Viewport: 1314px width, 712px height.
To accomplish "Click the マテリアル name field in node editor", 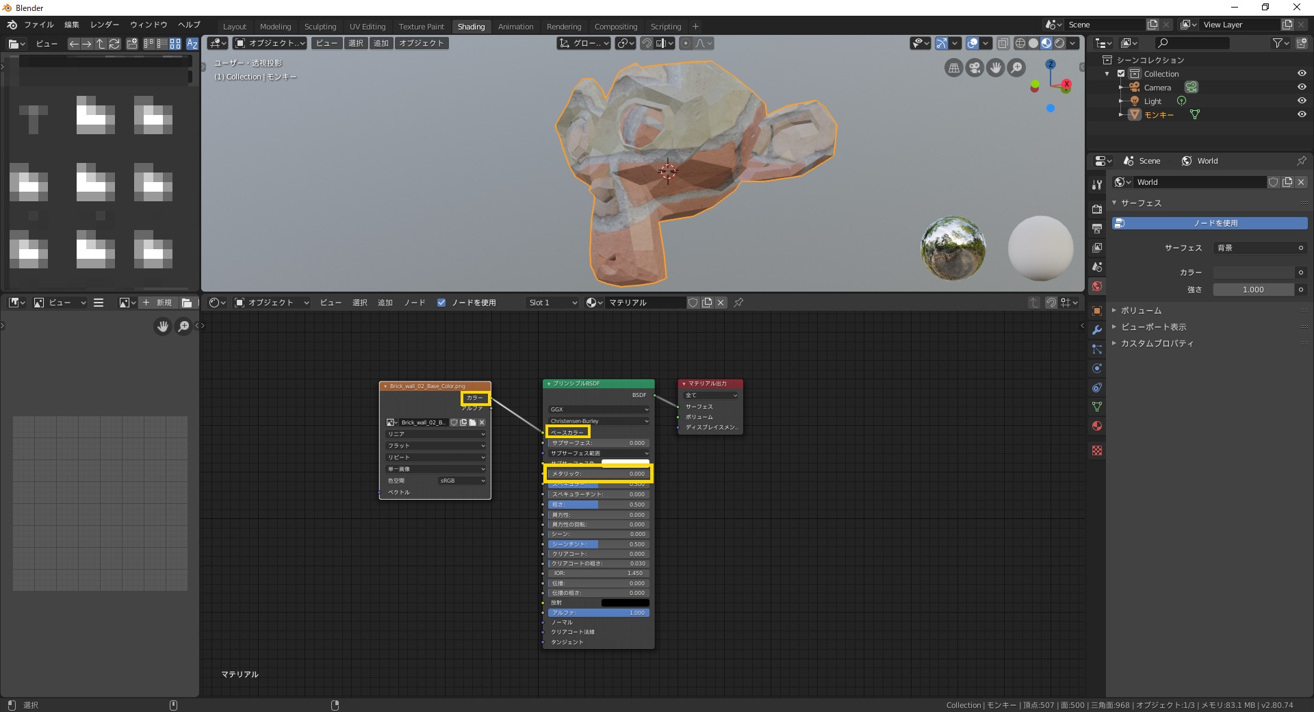I will pyautogui.click(x=645, y=302).
